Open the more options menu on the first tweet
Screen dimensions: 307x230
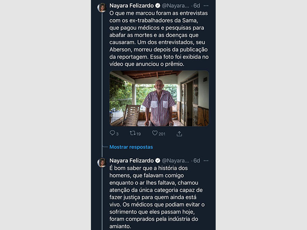(x=206, y=6)
